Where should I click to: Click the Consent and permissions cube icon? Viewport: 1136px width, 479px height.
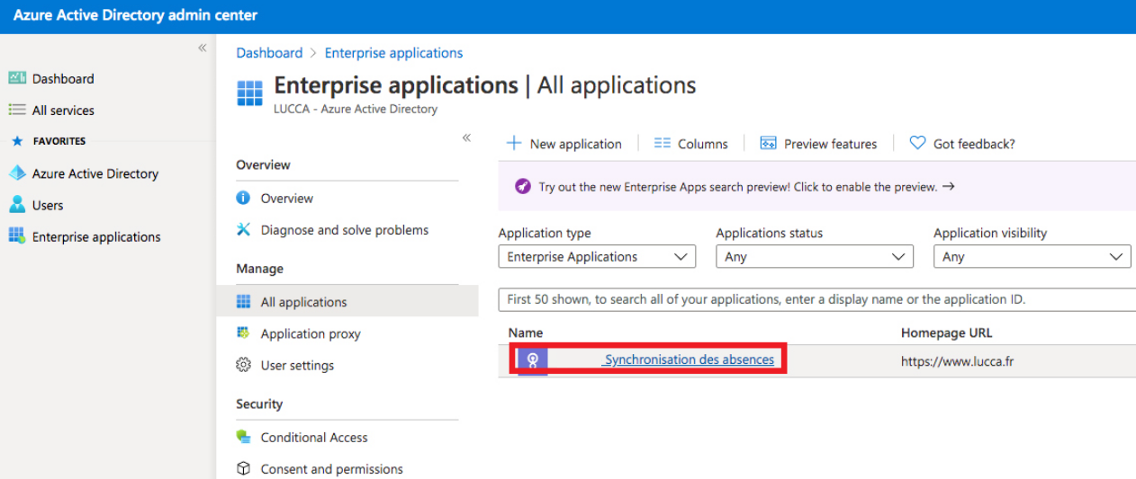243,469
